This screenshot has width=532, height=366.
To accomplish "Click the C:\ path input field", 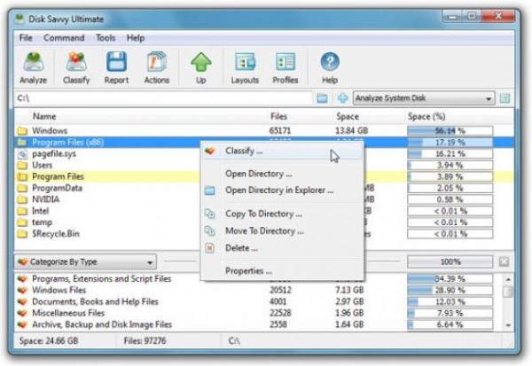I will [163, 98].
